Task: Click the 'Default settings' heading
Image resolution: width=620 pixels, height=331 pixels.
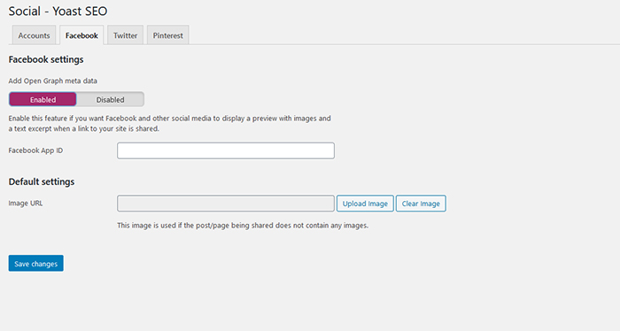Action: click(x=42, y=181)
